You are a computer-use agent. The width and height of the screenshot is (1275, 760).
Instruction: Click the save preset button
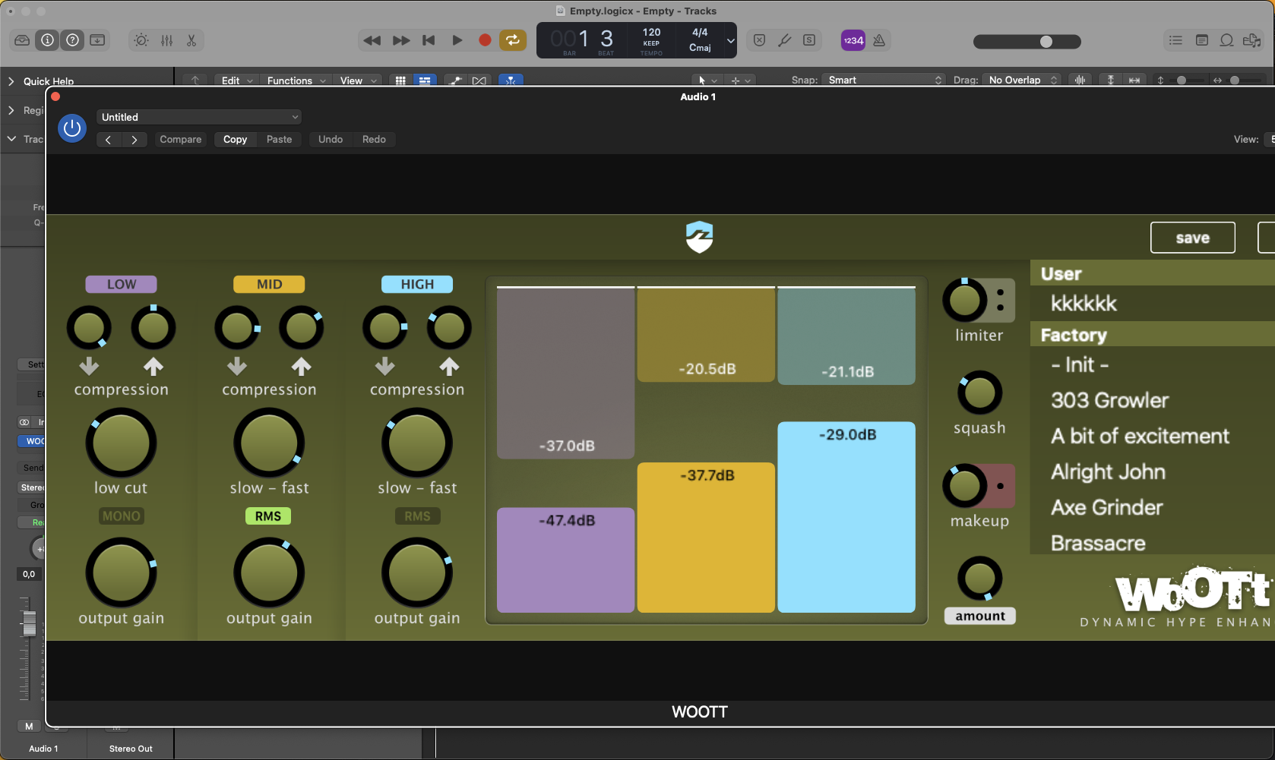1193,238
